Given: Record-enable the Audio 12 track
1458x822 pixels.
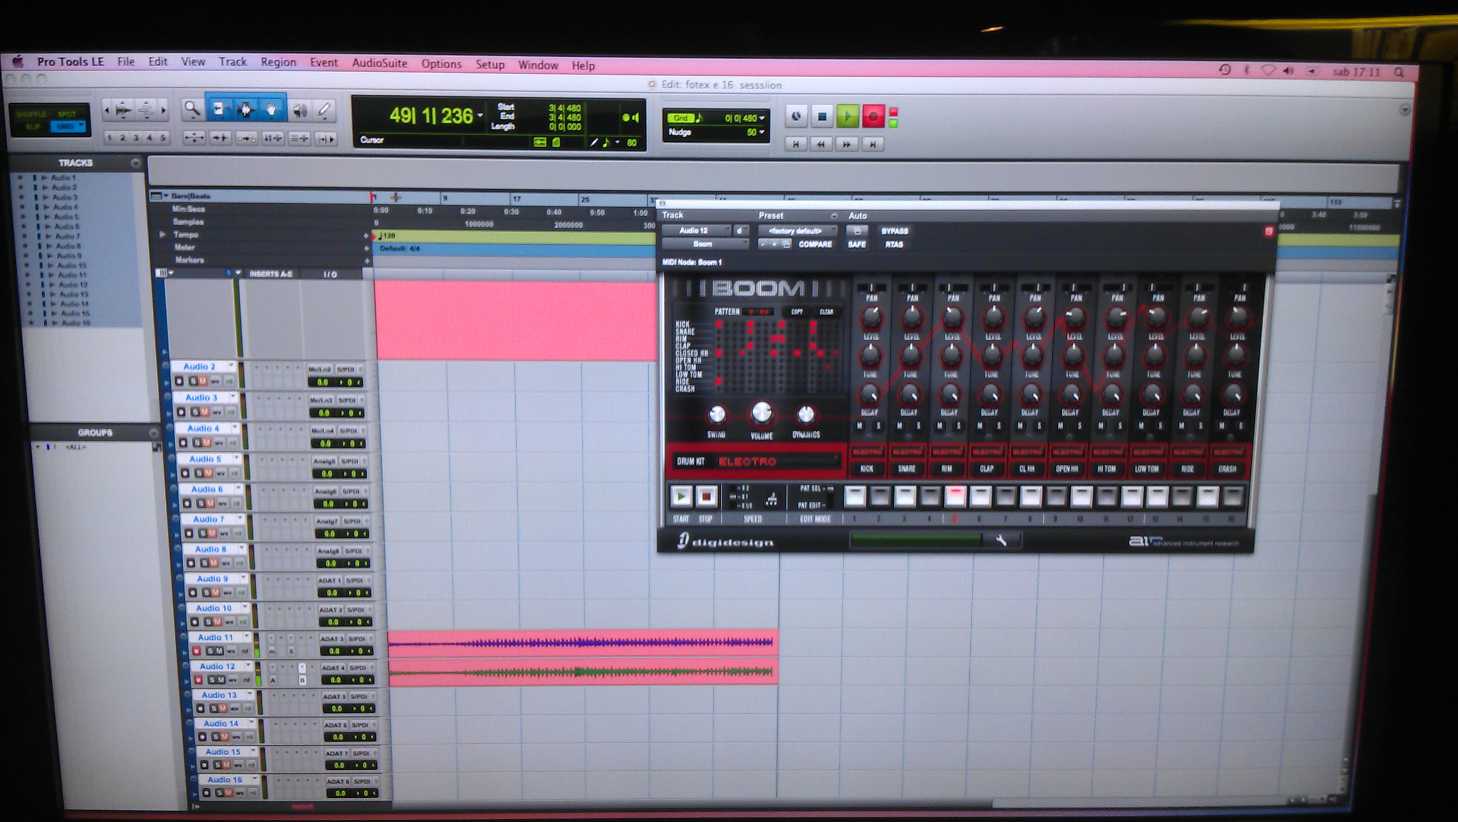Looking at the screenshot, I should pos(198,679).
